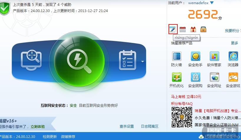Screen dimensions: 241x140
Task: Open 马上有钱 立得10元 promotion link
Action: [186, 97]
